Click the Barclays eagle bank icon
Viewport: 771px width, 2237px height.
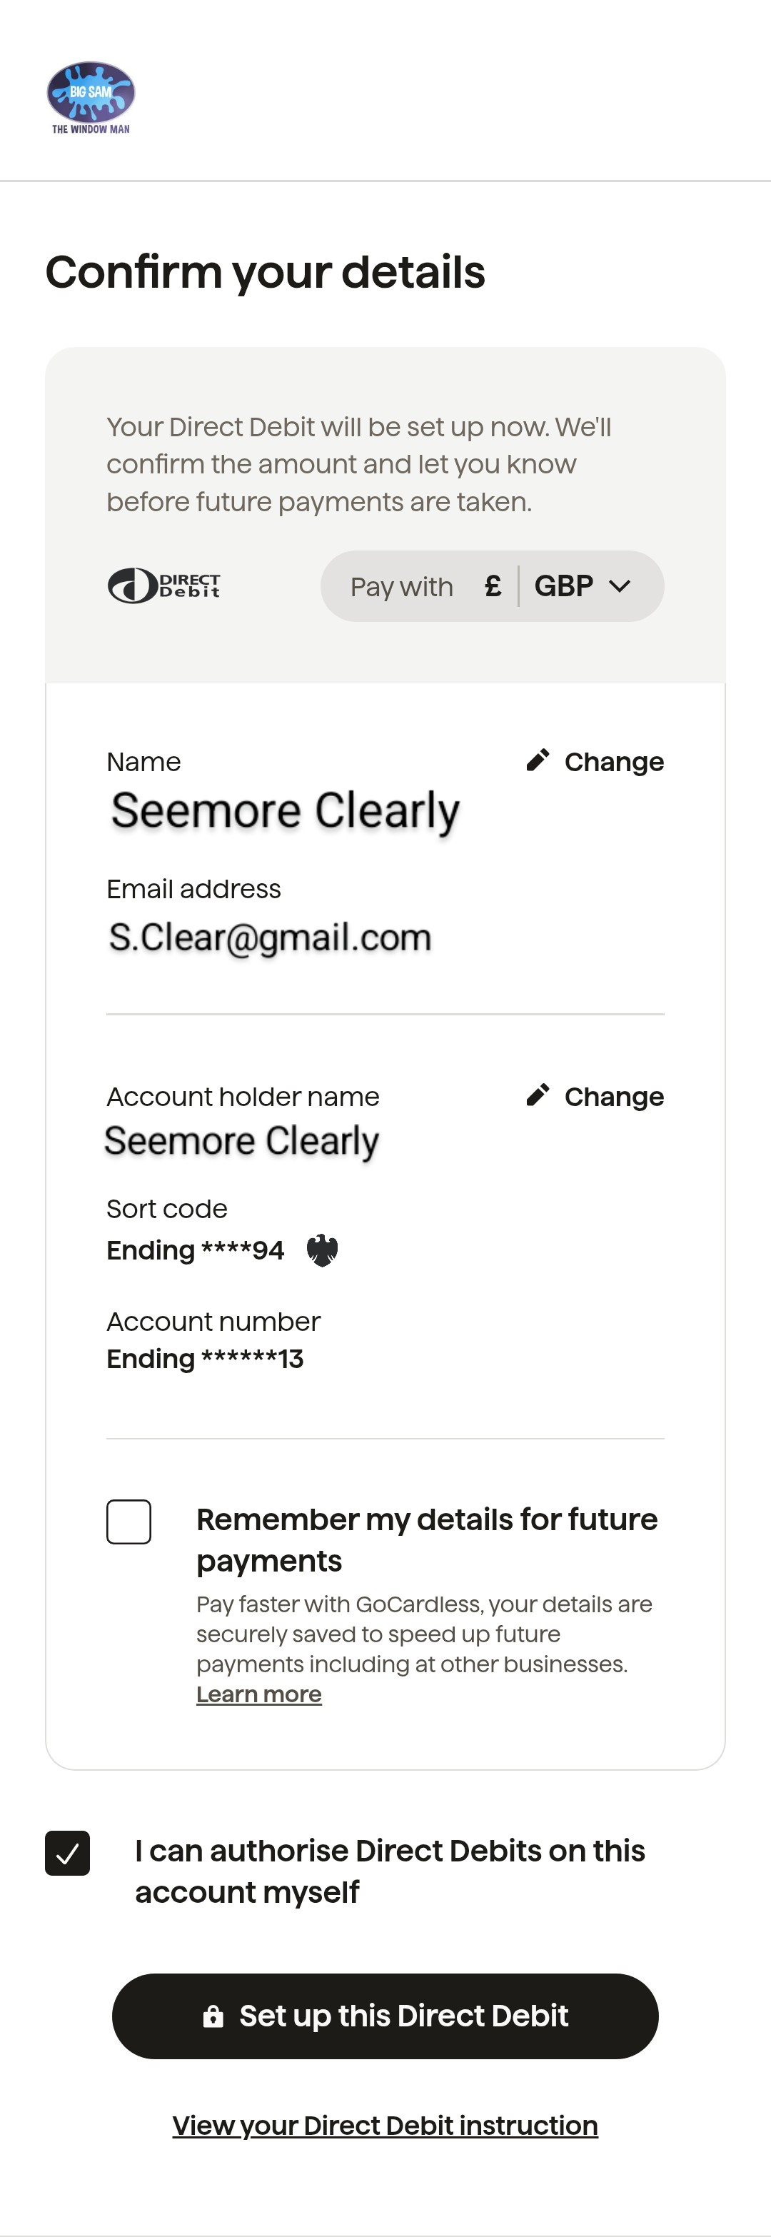322,1250
